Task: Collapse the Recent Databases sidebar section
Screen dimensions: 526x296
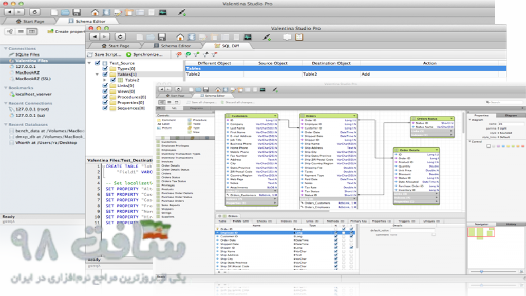Action: (x=6, y=124)
